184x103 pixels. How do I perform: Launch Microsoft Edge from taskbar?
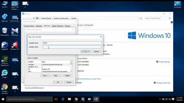[63, 99]
